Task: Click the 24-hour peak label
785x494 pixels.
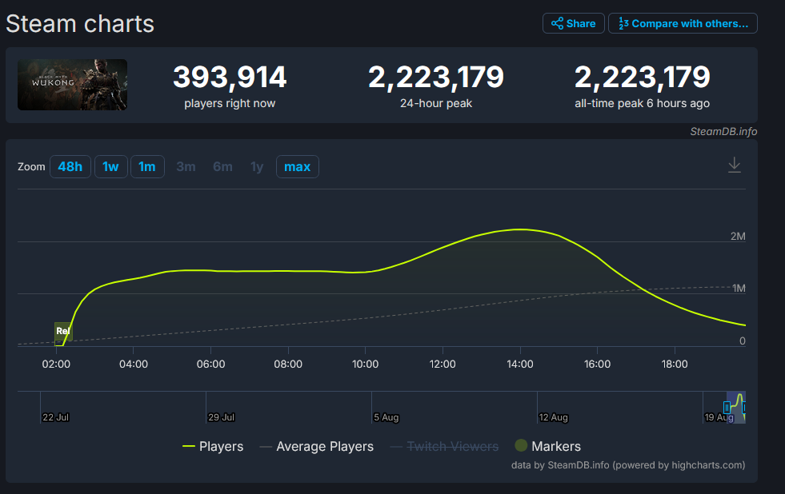Action: tap(436, 103)
